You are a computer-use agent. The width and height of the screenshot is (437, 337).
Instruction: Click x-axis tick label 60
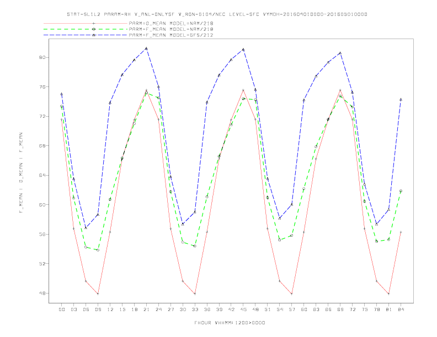304,309
